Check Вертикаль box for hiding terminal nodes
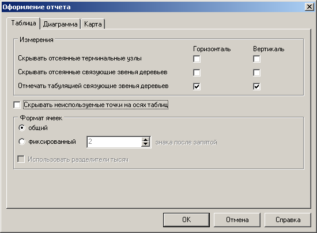This screenshot has width=317, height=233. pyautogui.click(x=256, y=59)
